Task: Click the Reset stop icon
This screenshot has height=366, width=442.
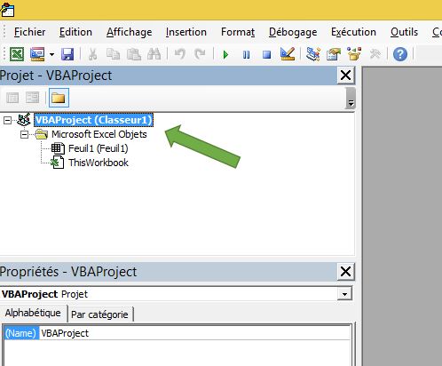Action: pos(266,54)
